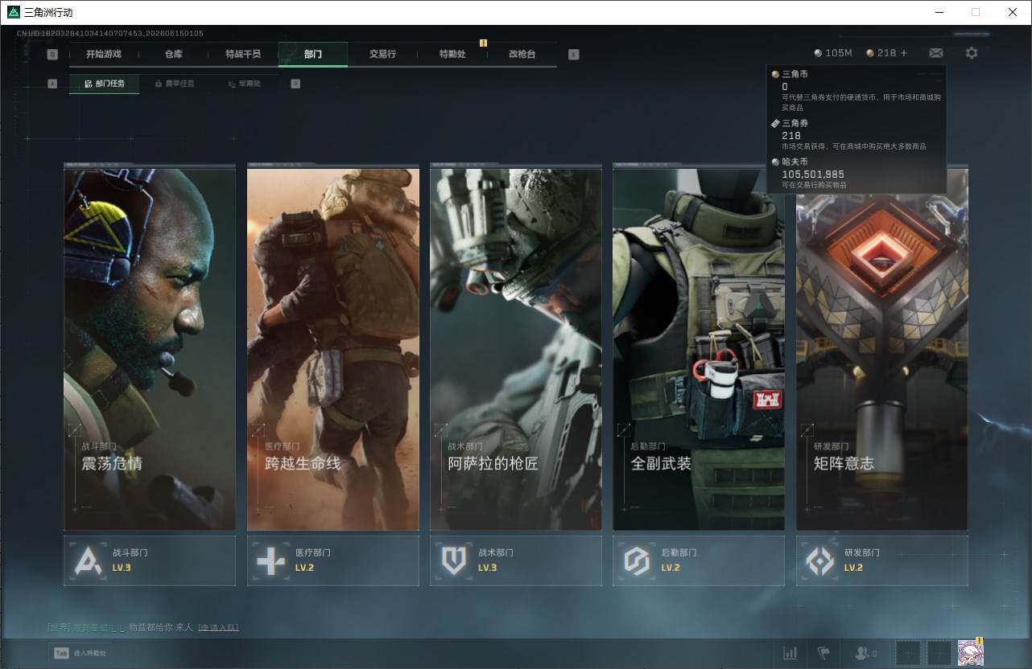Click the Tab 进入特勤处 shortcut button
The width and height of the screenshot is (1032, 669).
[x=80, y=654]
